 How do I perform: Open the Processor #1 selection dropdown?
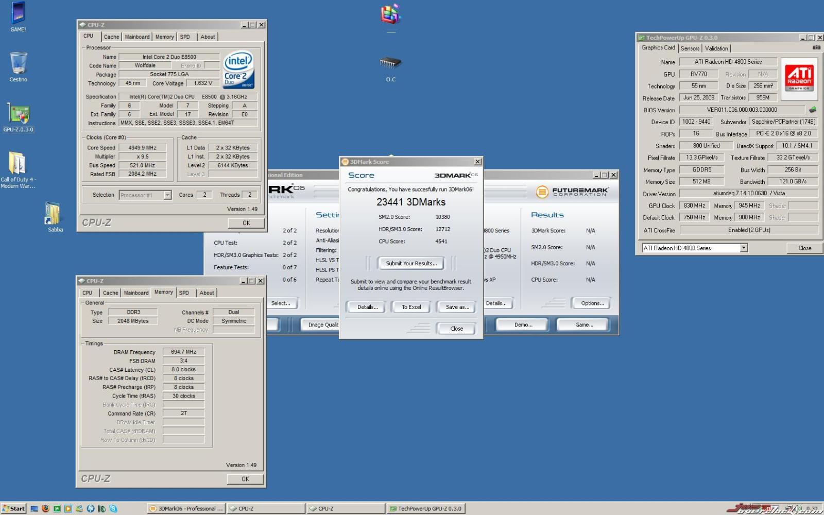(x=167, y=195)
